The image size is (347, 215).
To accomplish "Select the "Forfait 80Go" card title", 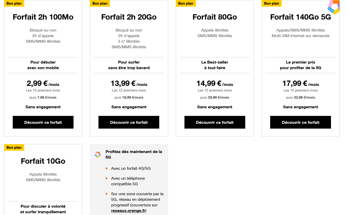I will click(215, 17).
